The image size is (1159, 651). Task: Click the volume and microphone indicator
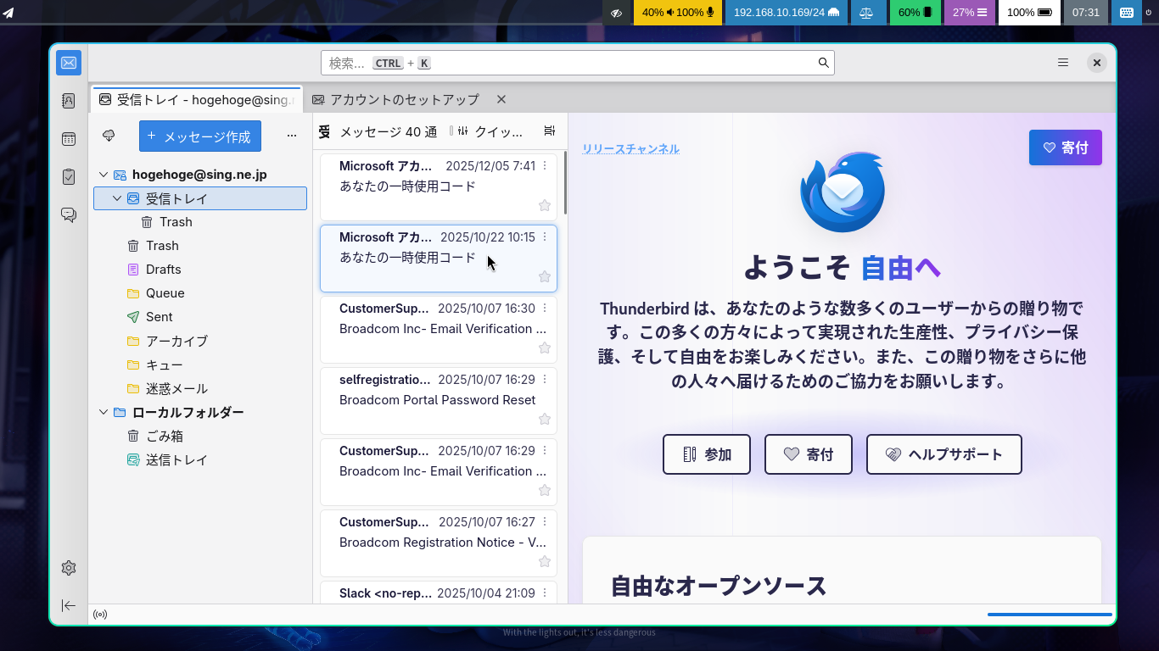click(679, 13)
